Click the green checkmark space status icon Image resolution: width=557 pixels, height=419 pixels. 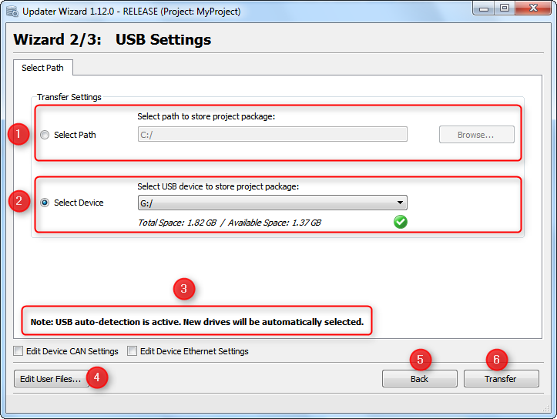pos(401,222)
